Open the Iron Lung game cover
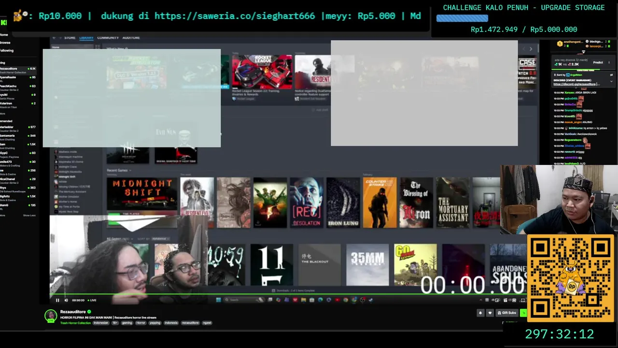Image resolution: width=618 pixels, height=348 pixels. tap(343, 203)
